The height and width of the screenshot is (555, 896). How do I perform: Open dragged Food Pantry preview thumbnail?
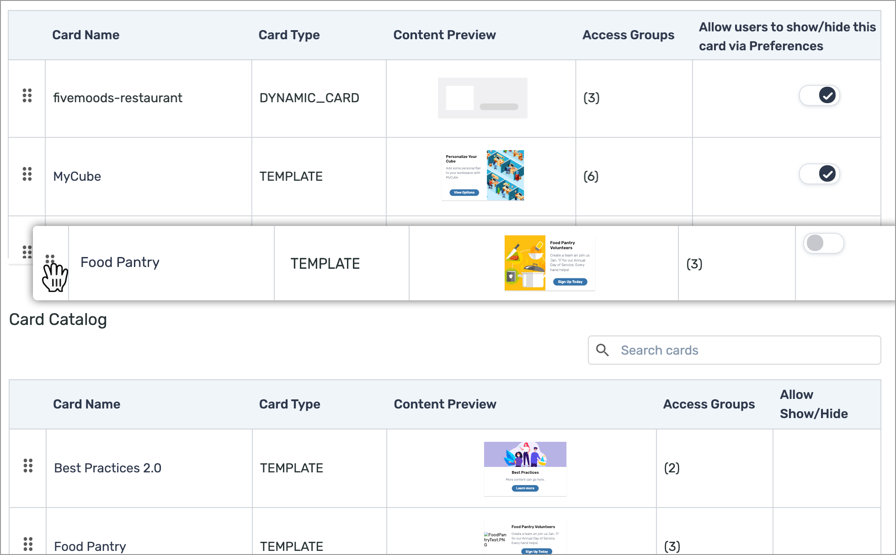click(549, 263)
